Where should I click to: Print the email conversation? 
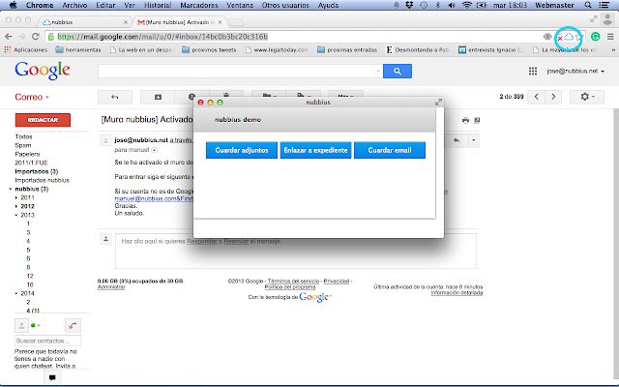pyautogui.click(x=465, y=120)
